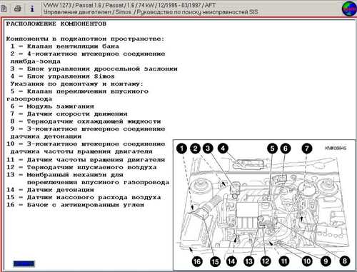Image resolution: width=357 pixels, height=272 pixels.
Task: Select item '9 = 3-контактное штекерное соединение'
Action: coord(88,129)
